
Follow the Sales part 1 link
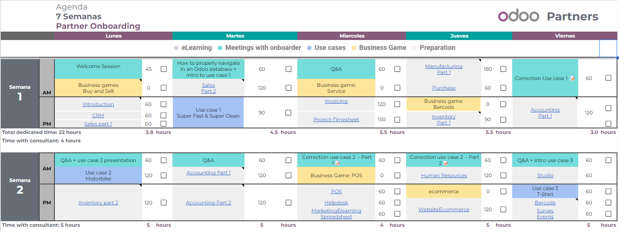coord(98,124)
